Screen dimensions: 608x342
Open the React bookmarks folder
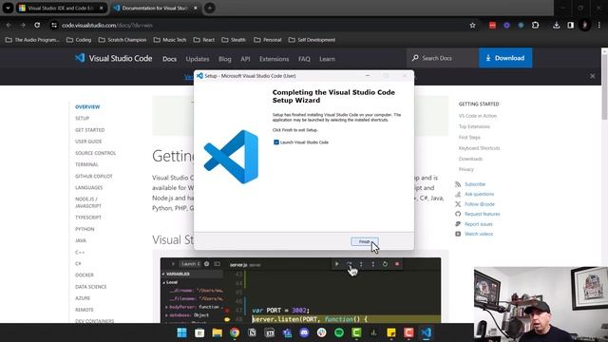click(x=204, y=40)
